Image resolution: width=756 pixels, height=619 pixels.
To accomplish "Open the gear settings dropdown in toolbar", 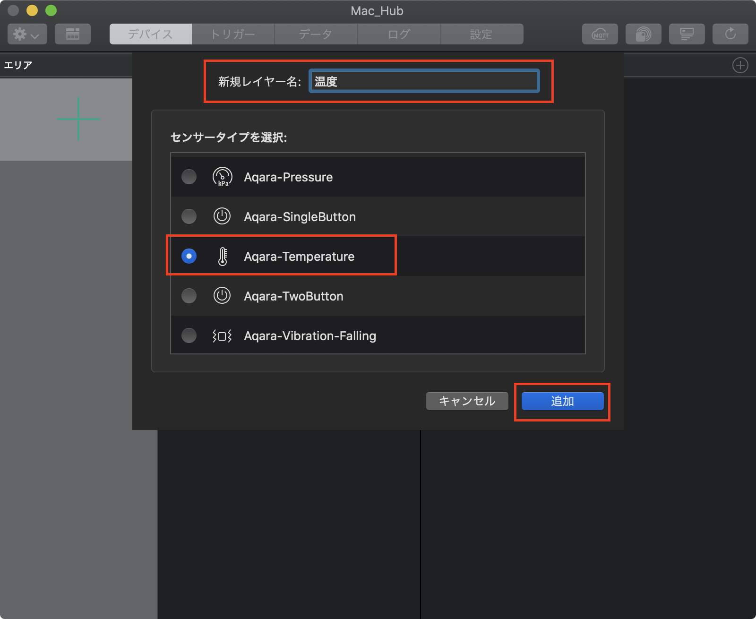I will (27, 34).
